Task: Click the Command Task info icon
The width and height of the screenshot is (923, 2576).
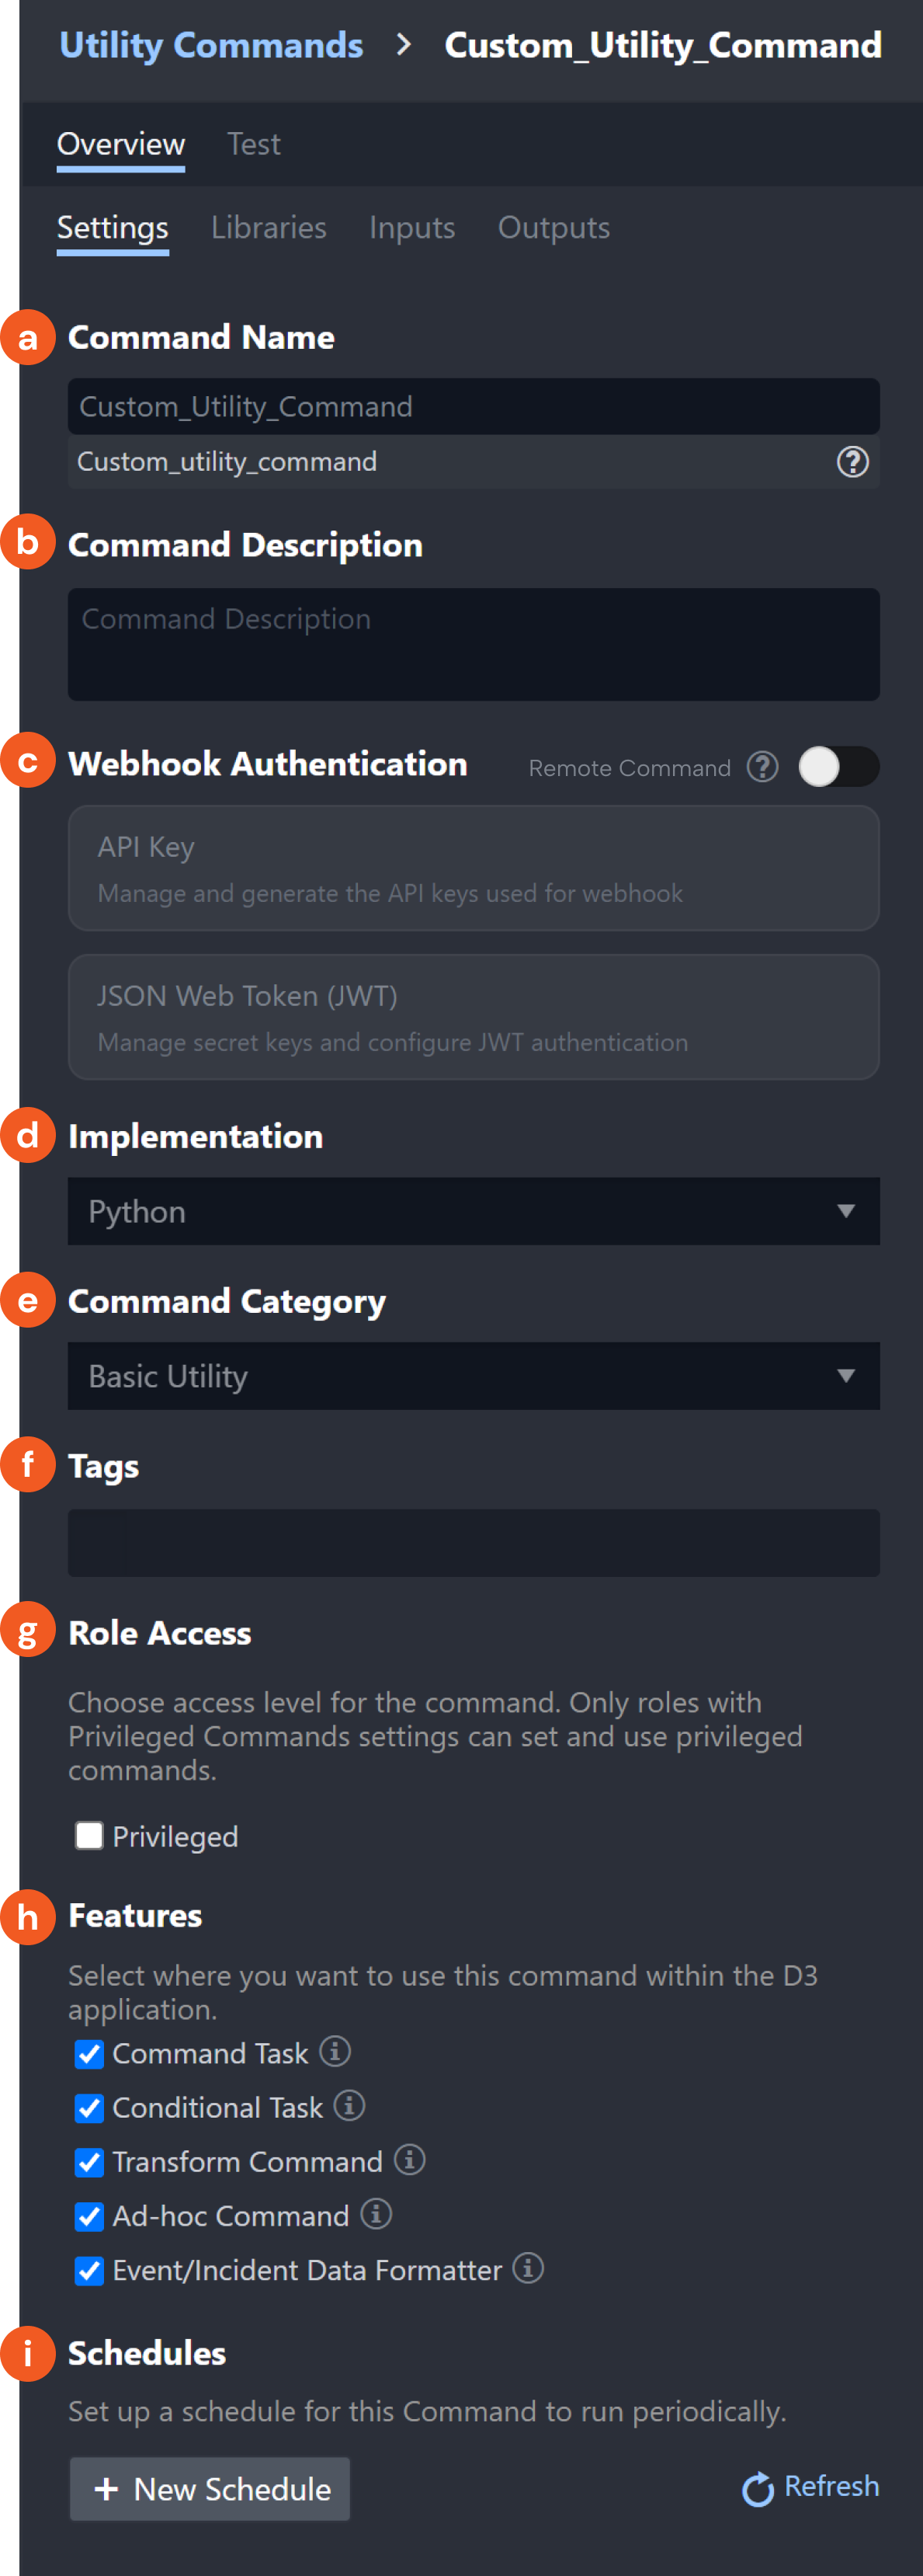Action: click(335, 2051)
